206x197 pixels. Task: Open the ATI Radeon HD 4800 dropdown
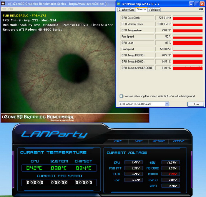[x=167, y=104]
